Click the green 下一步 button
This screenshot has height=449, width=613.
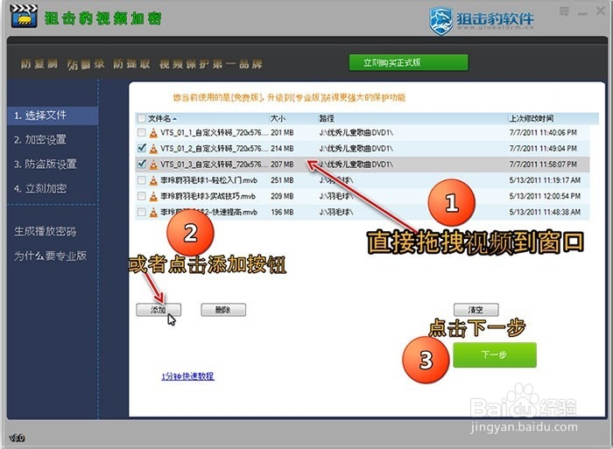point(495,354)
